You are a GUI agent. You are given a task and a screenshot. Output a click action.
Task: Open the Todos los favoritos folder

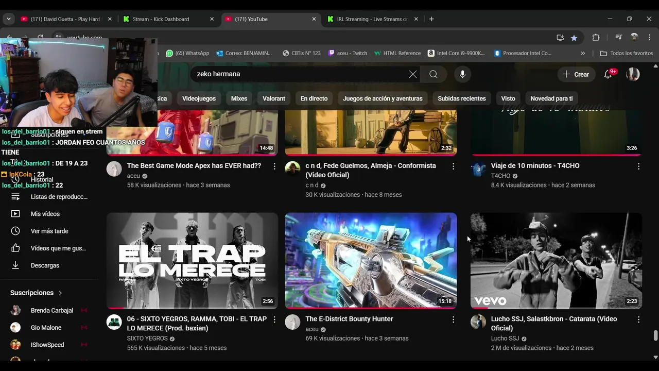(626, 53)
